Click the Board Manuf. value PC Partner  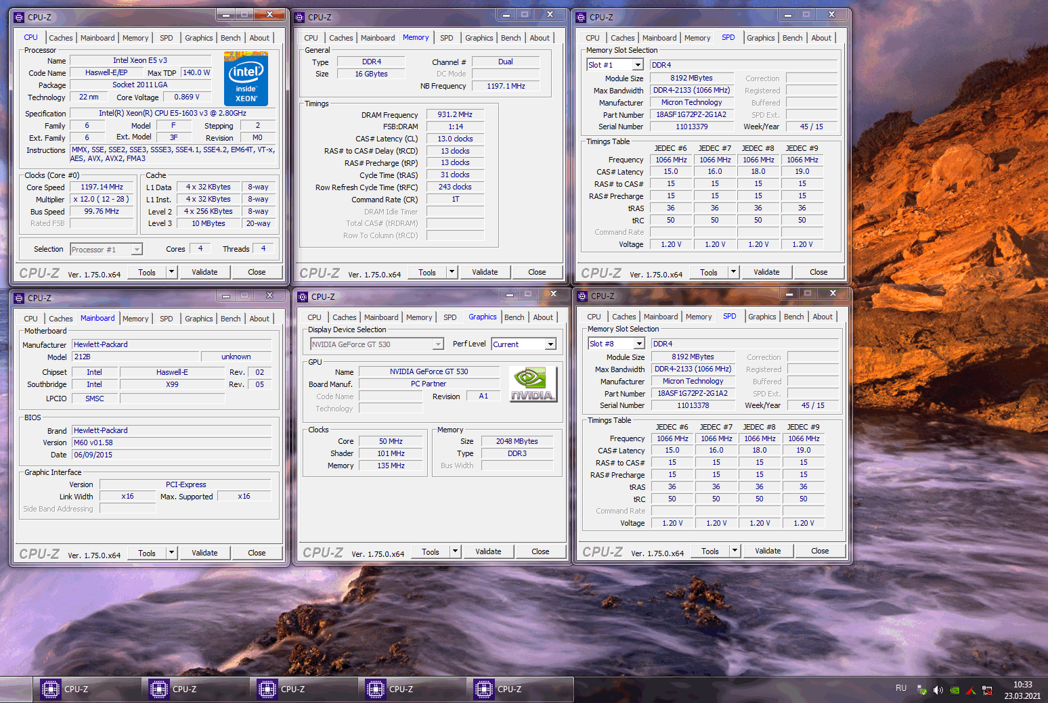429,384
